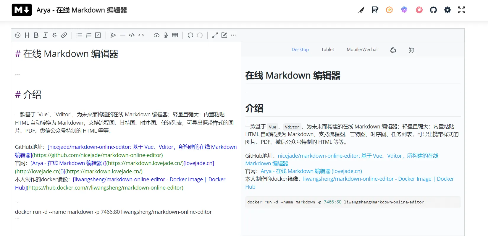
Task: Open the Arya lovejade.cn link in preview
Action: tap(311, 171)
